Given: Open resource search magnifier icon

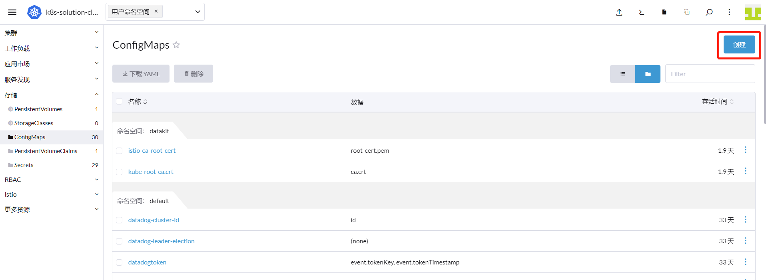Looking at the screenshot, I should click(709, 12).
